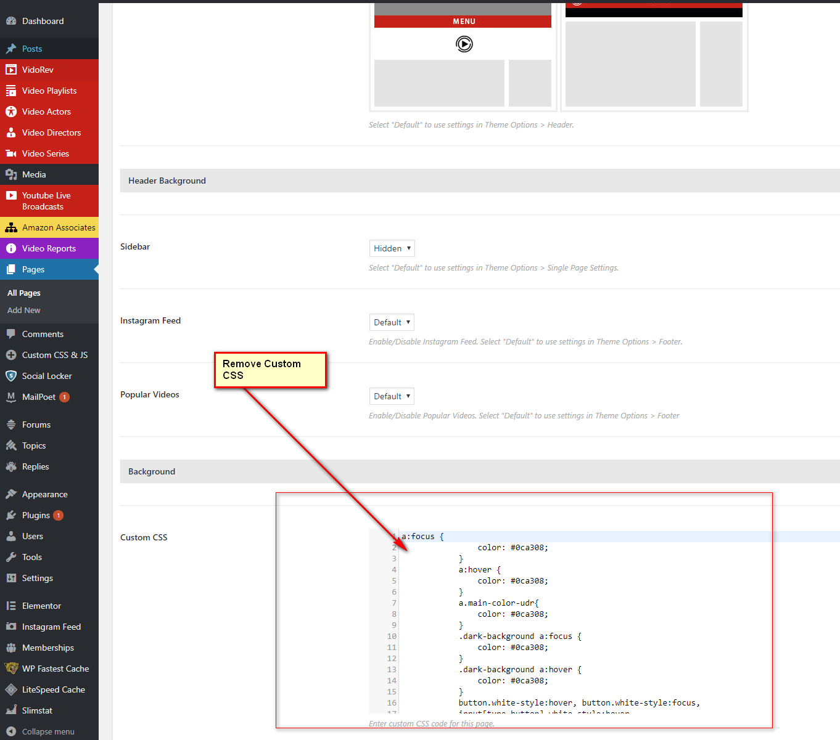Open the Sidebar dropdown set to Hidden
The width and height of the screenshot is (840, 740).
pos(392,248)
